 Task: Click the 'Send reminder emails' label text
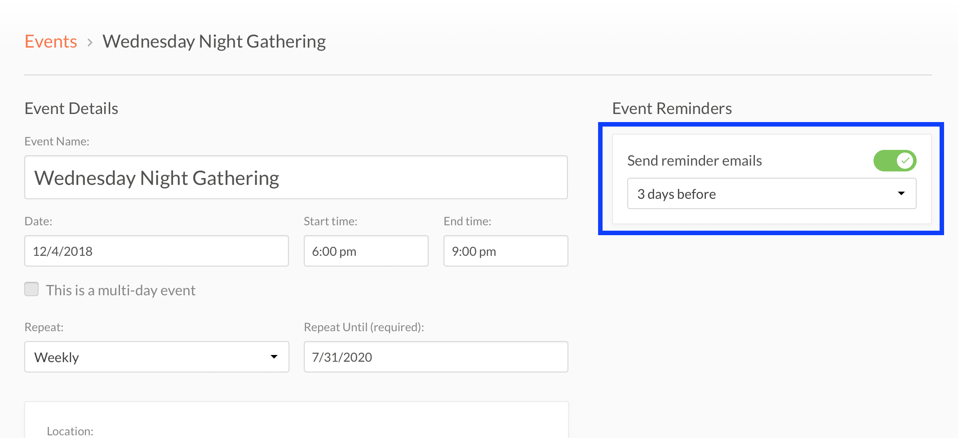(x=694, y=161)
